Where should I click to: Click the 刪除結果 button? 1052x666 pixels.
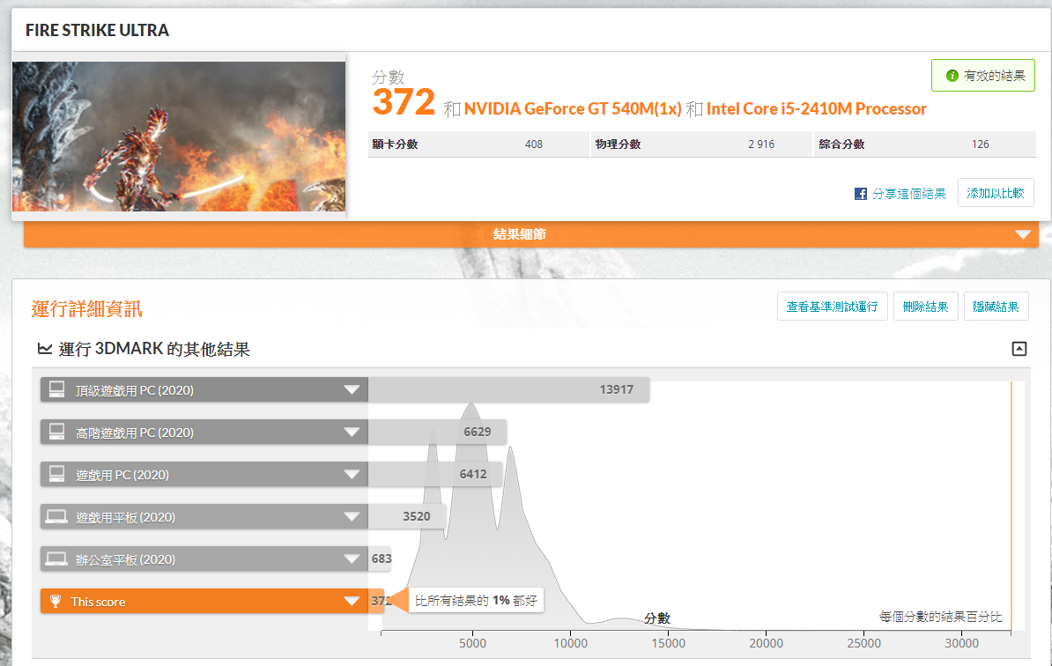pyautogui.click(x=925, y=307)
